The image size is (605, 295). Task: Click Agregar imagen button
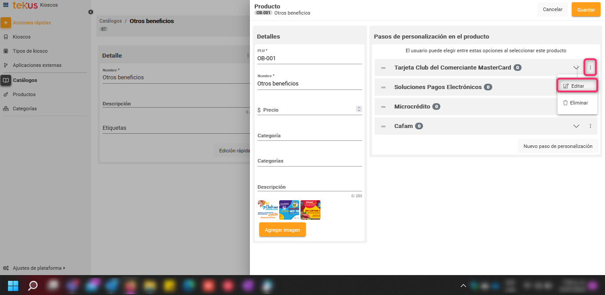pos(282,230)
